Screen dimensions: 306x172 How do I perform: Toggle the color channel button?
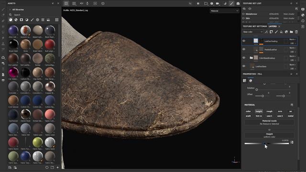click(x=248, y=111)
